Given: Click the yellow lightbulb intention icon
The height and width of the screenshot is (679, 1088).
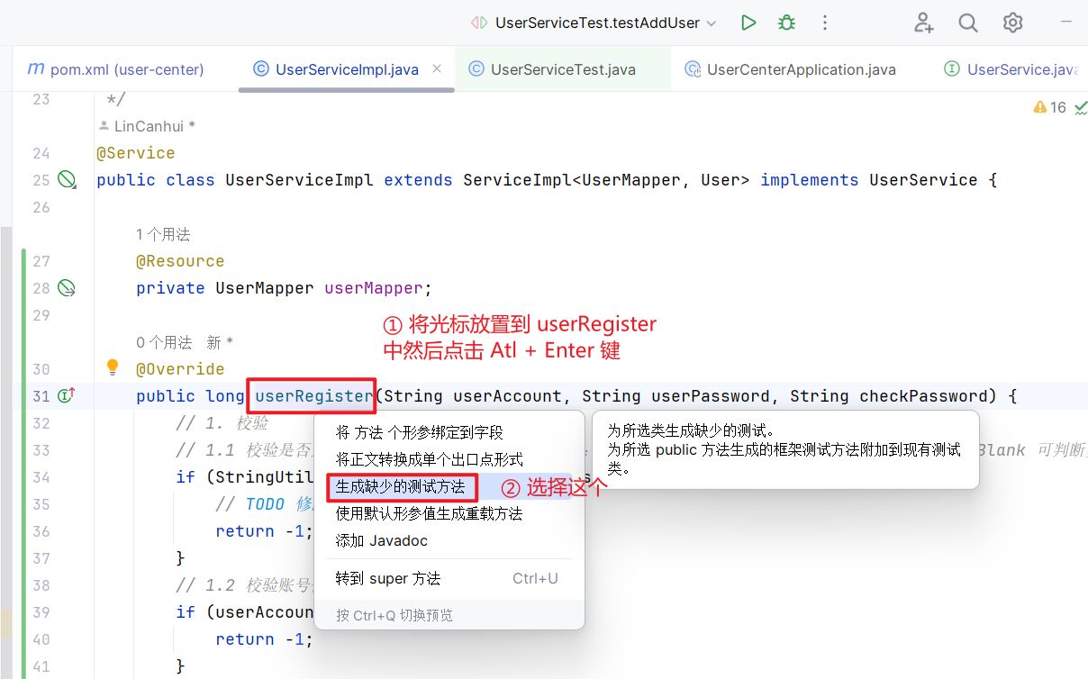Looking at the screenshot, I should tap(113, 367).
